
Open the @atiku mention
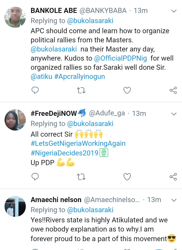pos(41,77)
